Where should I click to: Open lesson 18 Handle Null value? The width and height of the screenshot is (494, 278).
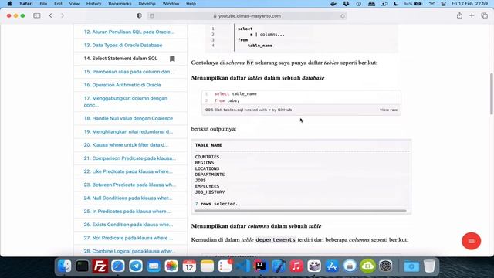(x=129, y=118)
